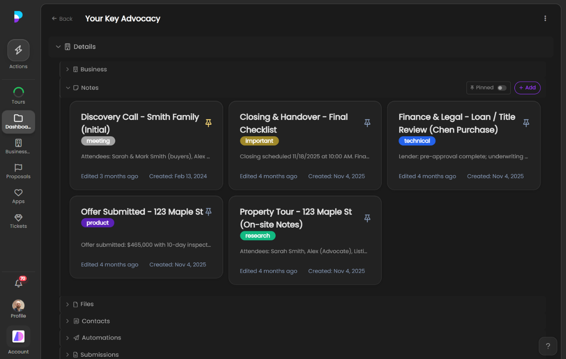
Task: Unpin the Discovery Call - Smith Family note
Action: pos(208,123)
